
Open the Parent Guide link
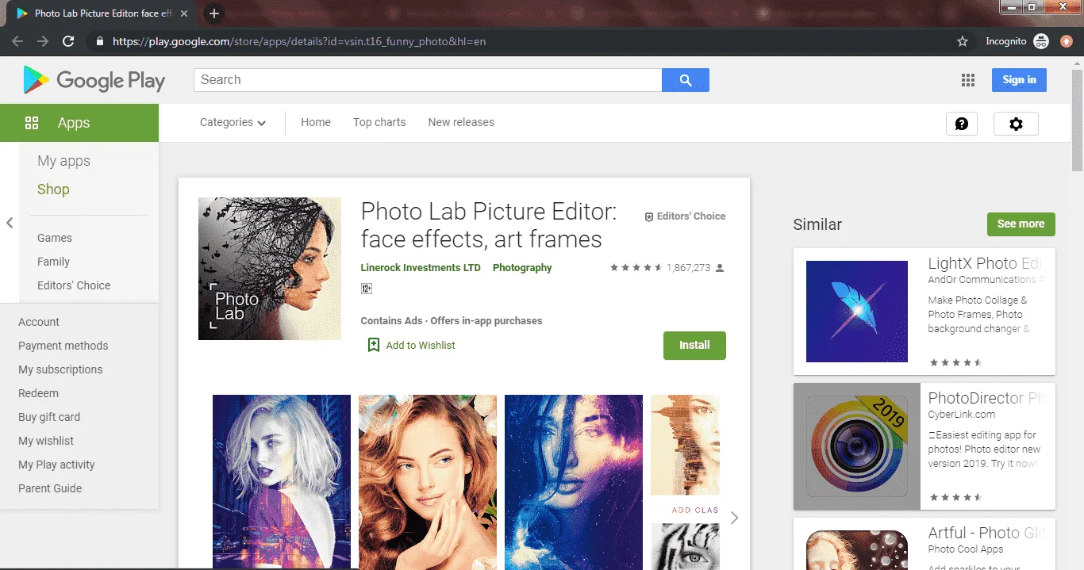tap(50, 488)
